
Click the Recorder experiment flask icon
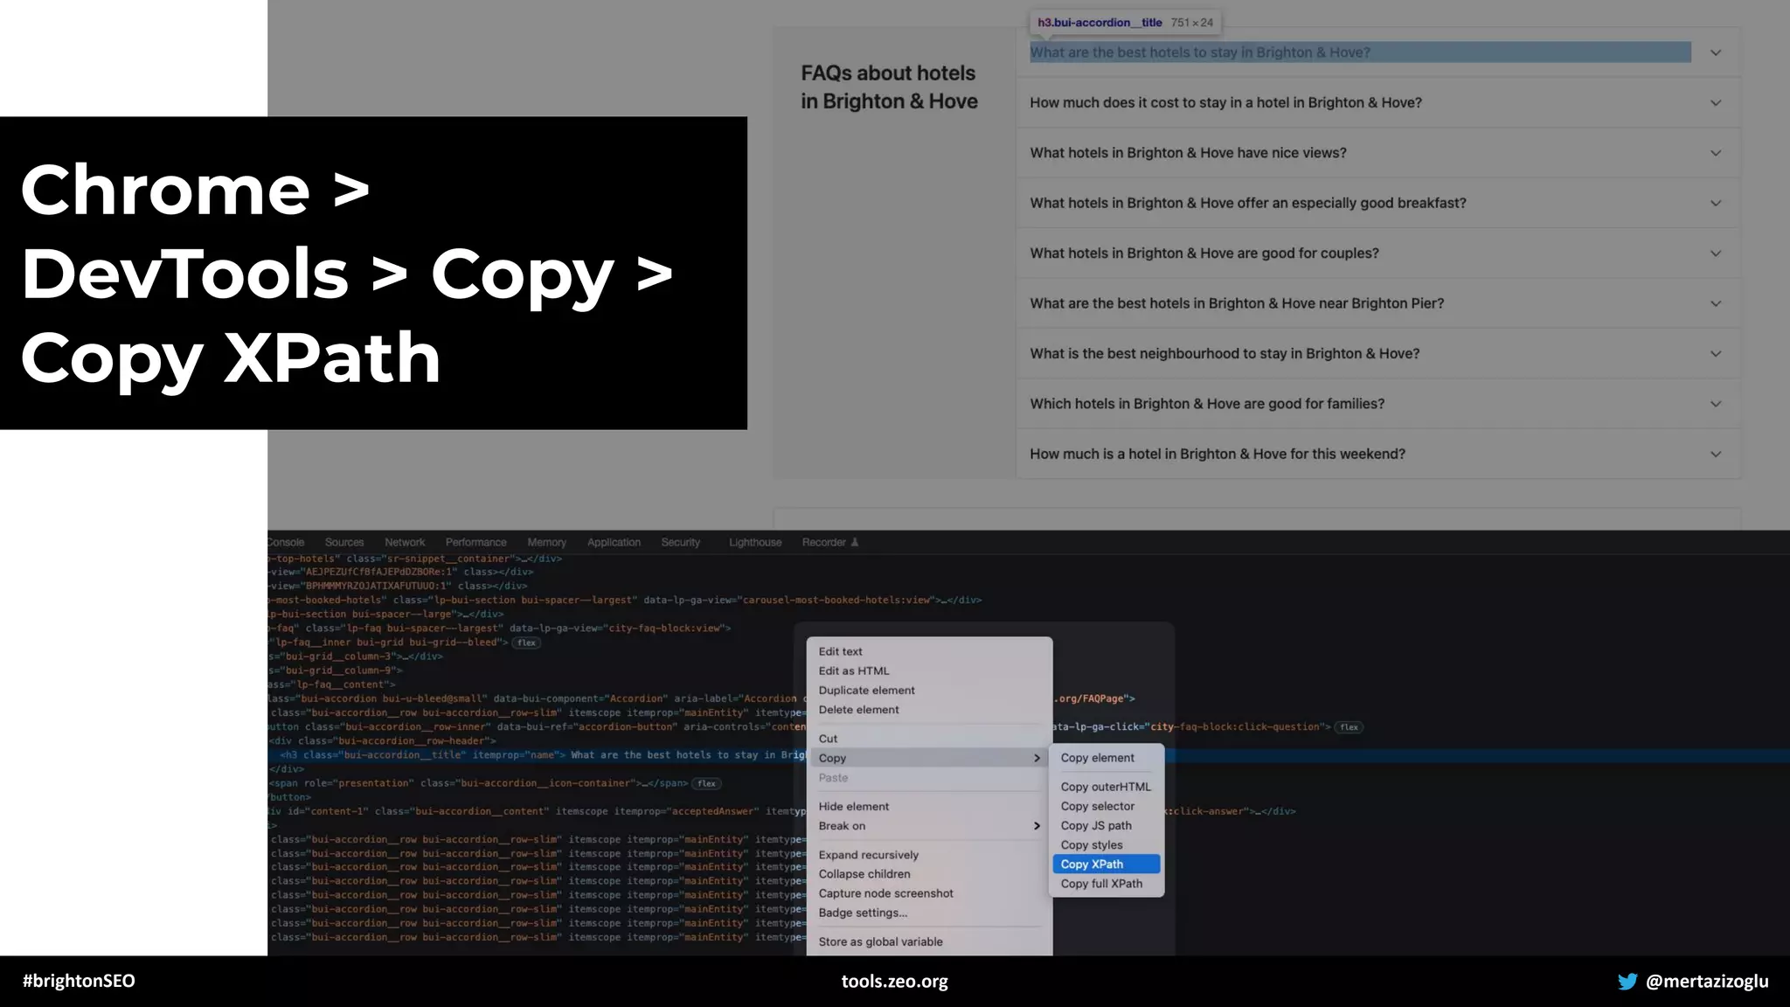pos(855,542)
